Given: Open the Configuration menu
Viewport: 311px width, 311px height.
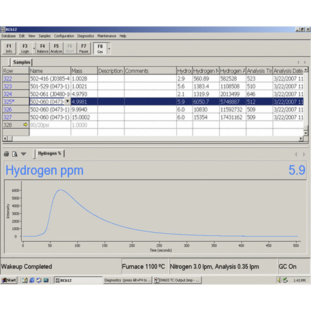Looking at the screenshot, I should (x=64, y=36).
